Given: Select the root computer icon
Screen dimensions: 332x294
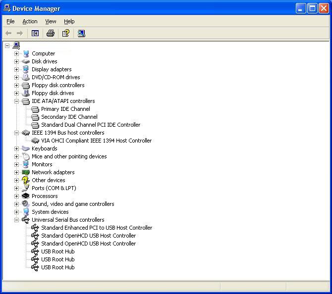Looking at the screenshot, I should click(16, 45).
